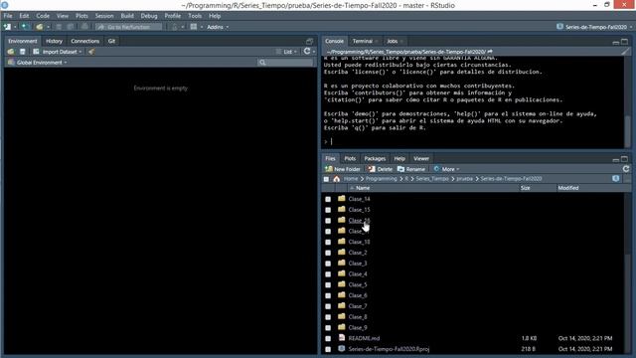Open the Addins dropdown
Screen dimensions: 636x358
coord(218,27)
